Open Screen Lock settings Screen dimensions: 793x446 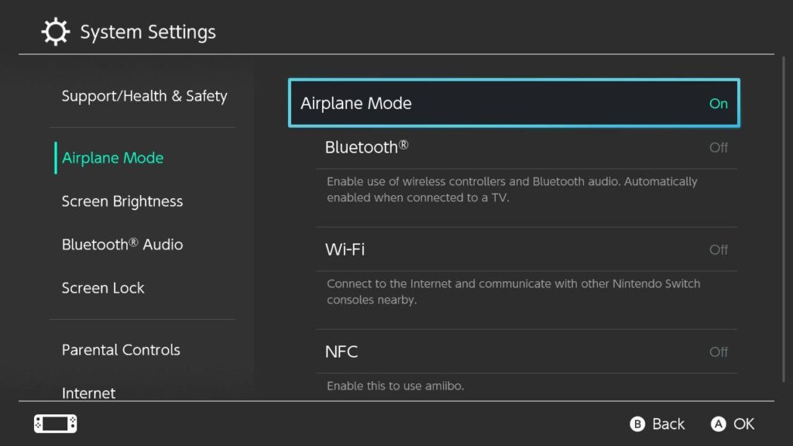point(103,287)
